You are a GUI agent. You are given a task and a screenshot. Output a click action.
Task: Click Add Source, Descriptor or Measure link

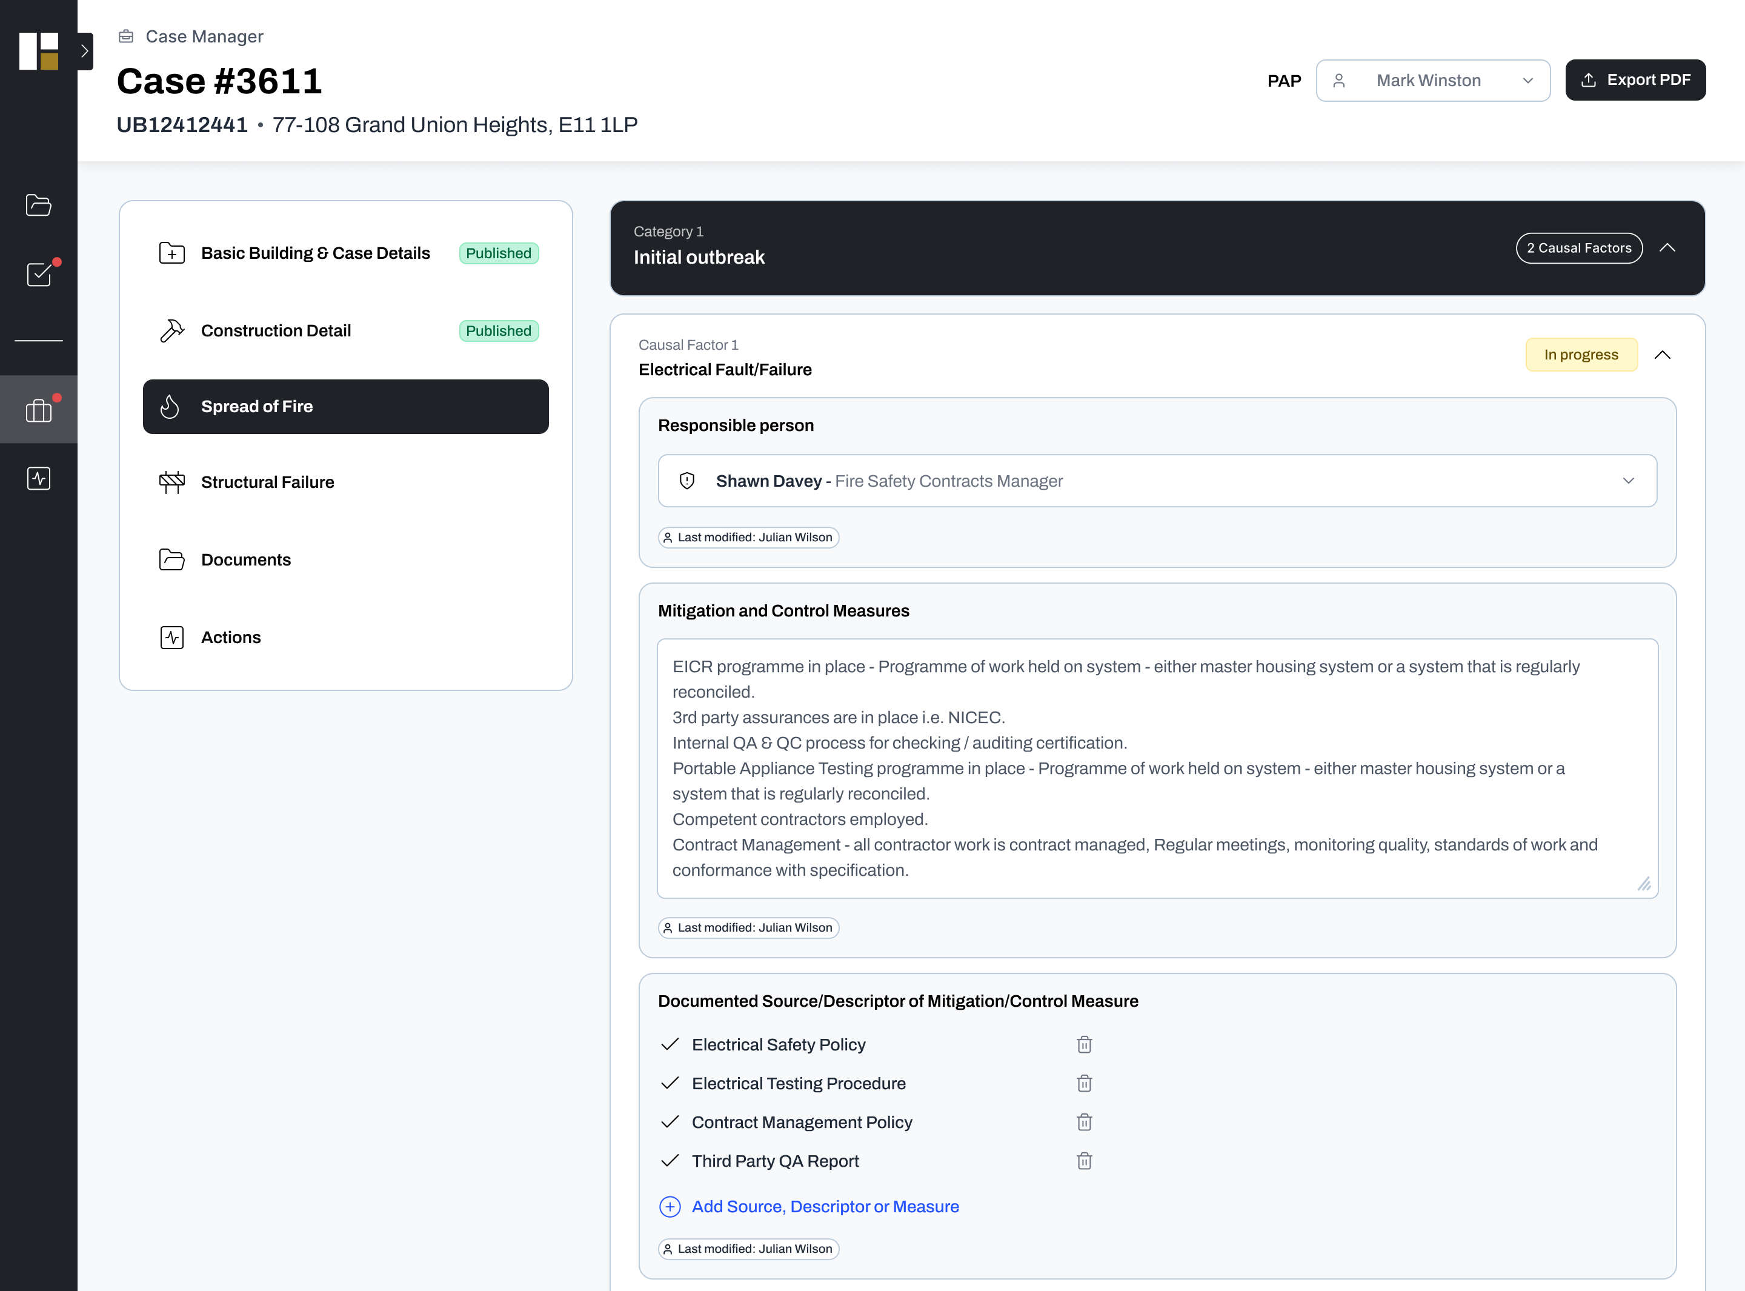click(x=825, y=1207)
